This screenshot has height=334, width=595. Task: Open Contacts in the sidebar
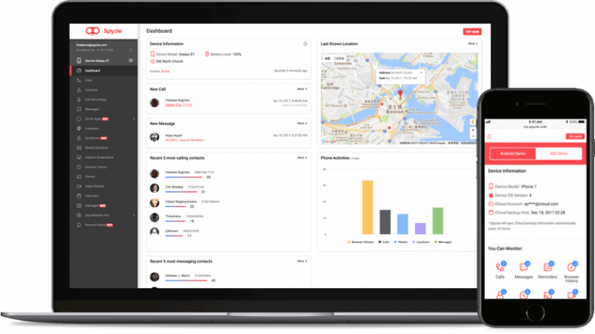point(93,90)
